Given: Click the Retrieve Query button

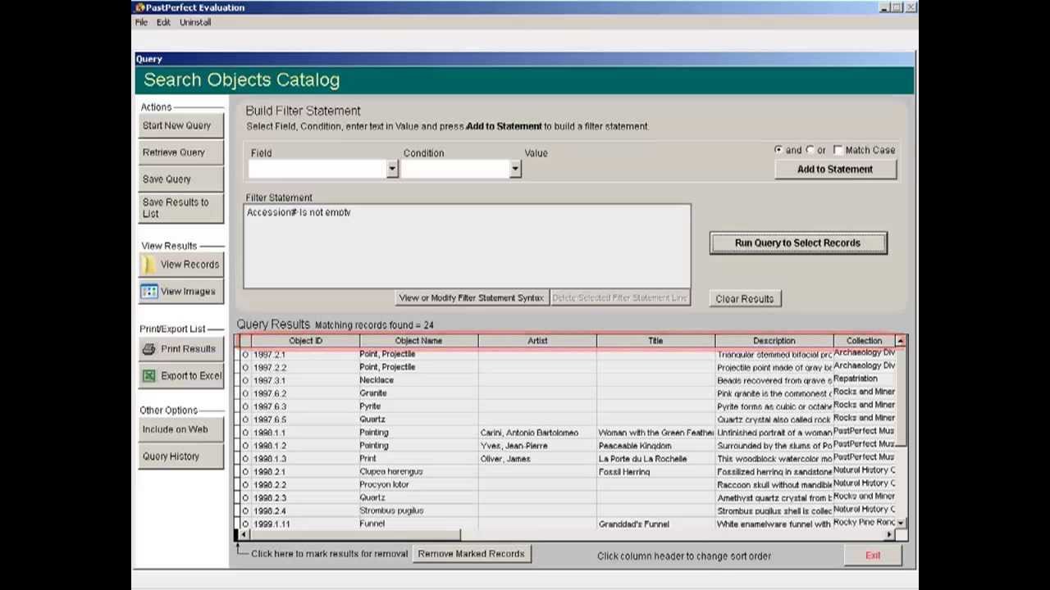Looking at the screenshot, I should click(180, 153).
